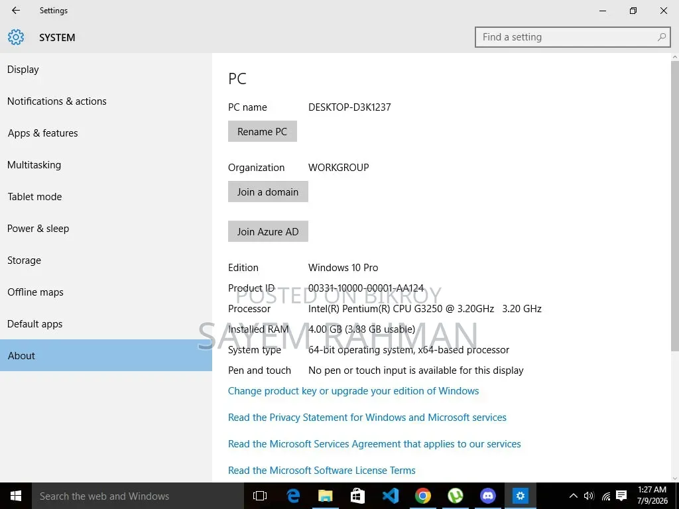The image size is (679, 509).
Task: Click Join a domain
Action: click(268, 192)
